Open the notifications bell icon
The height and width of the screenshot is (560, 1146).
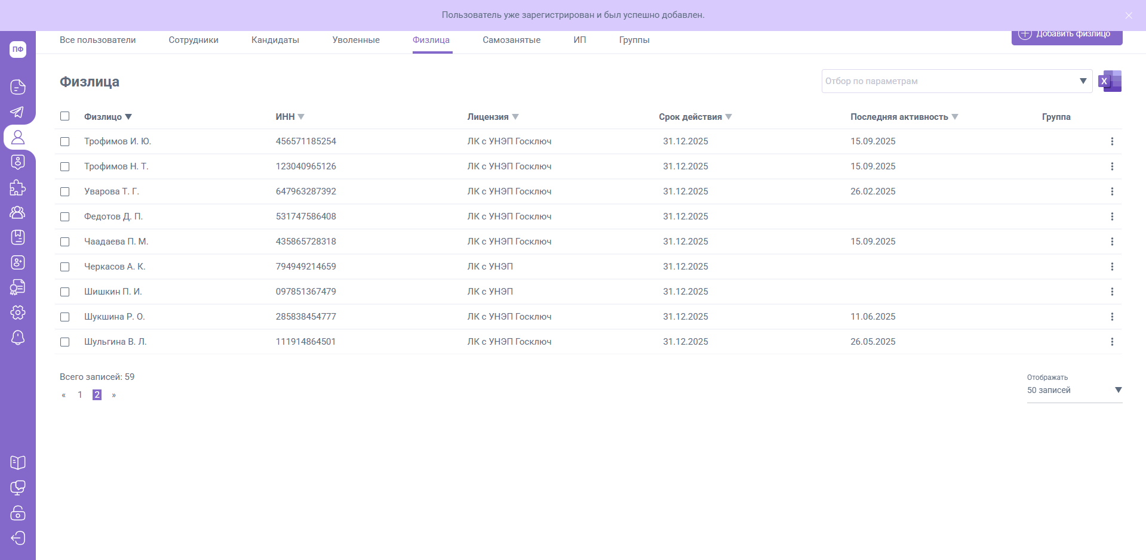tap(18, 338)
